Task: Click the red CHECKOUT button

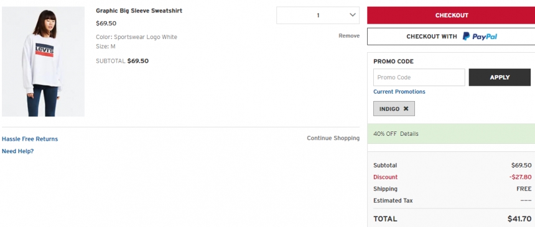Action: pos(451,16)
